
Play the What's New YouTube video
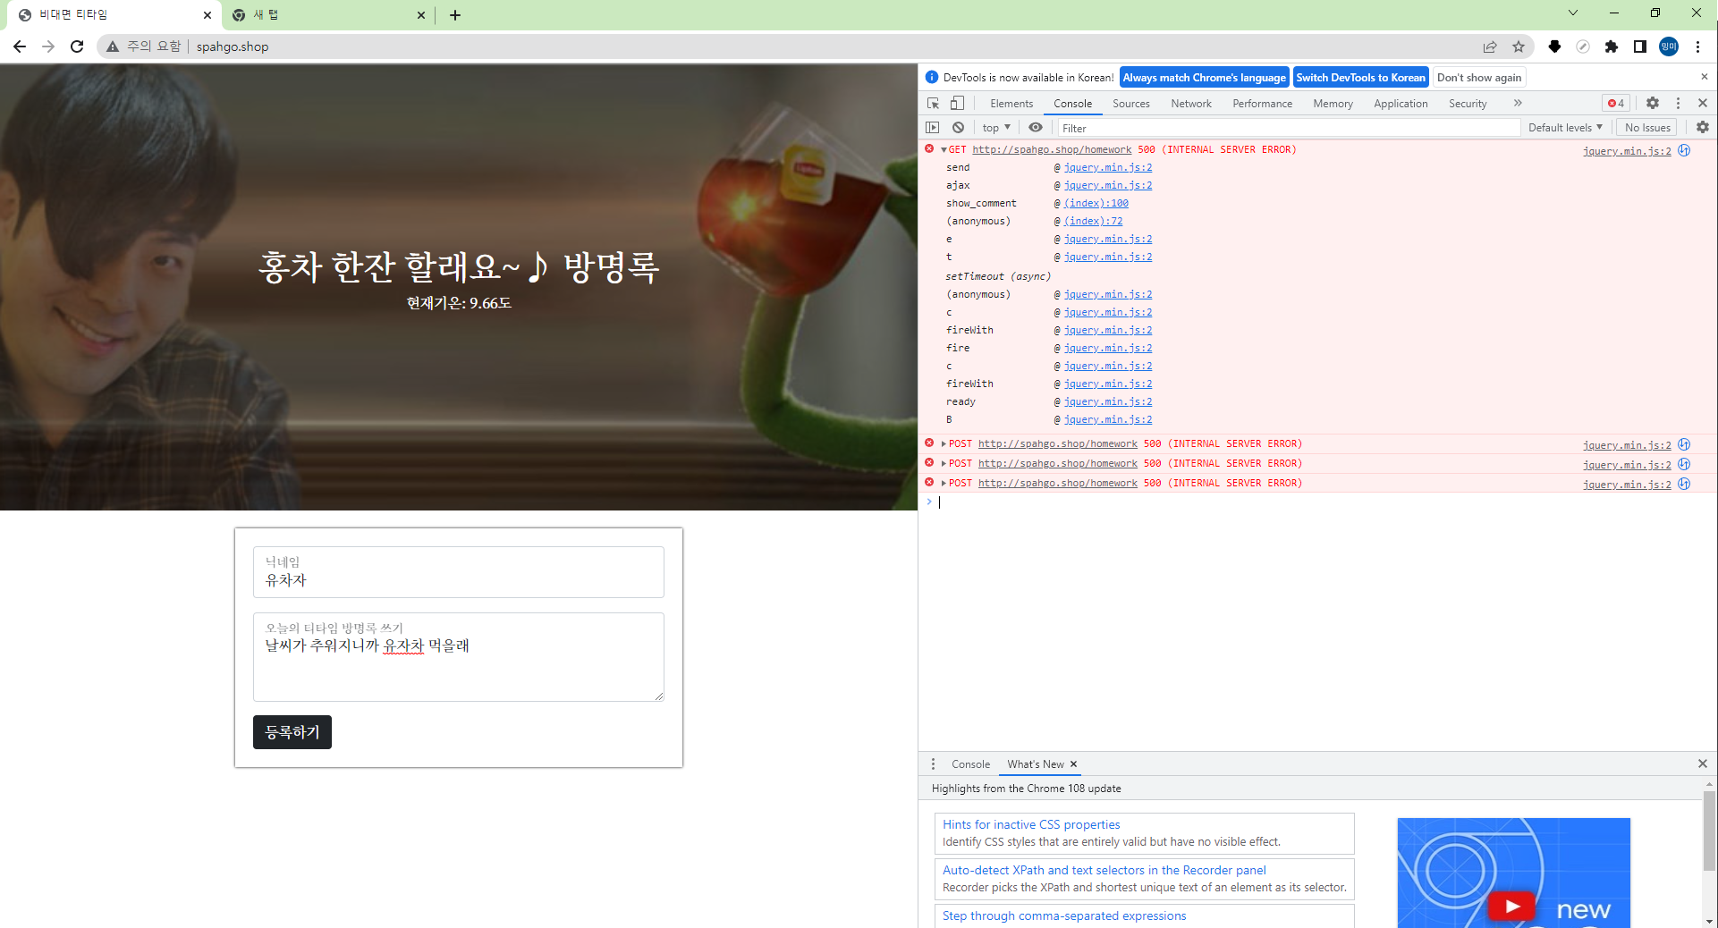[1512, 907]
